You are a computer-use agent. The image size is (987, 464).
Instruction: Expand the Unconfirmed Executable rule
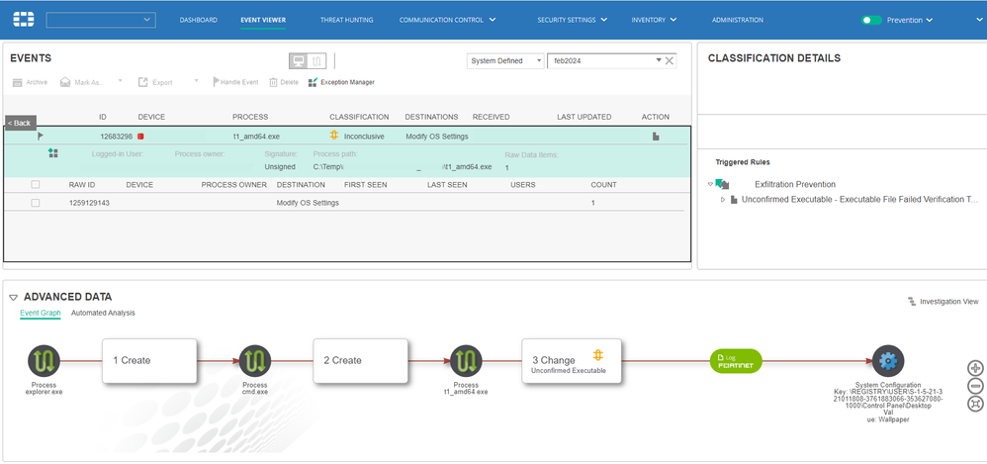[x=723, y=200]
